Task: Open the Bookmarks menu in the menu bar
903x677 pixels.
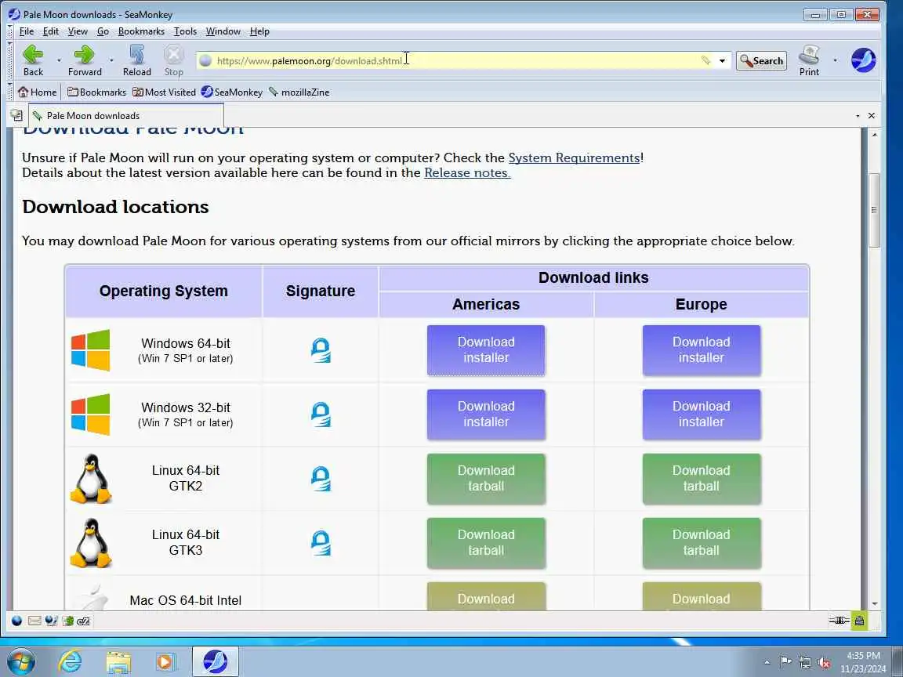Action: tap(141, 31)
